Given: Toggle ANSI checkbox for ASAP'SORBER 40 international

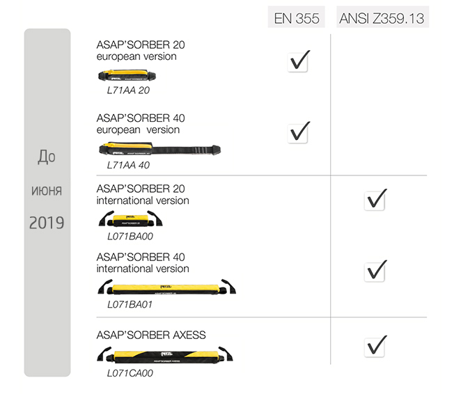Looking at the screenshot, I should 375,270.
